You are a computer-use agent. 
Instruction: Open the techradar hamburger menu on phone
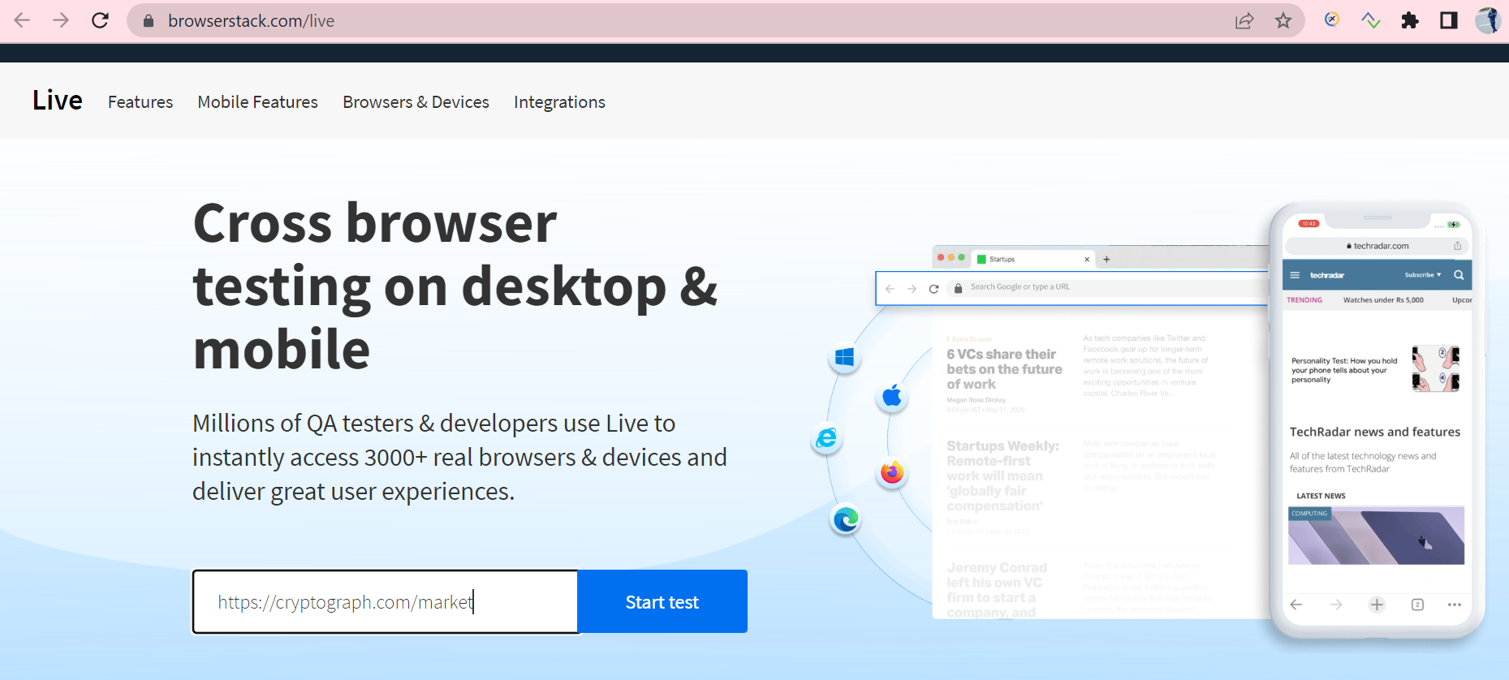click(1295, 275)
